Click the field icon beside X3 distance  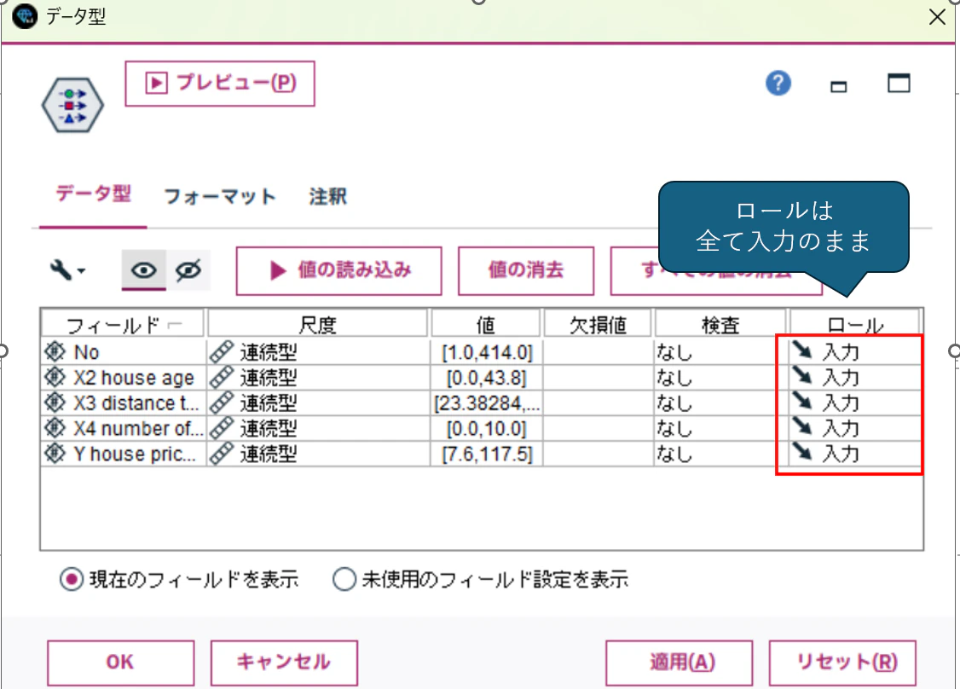(x=55, y=402)
